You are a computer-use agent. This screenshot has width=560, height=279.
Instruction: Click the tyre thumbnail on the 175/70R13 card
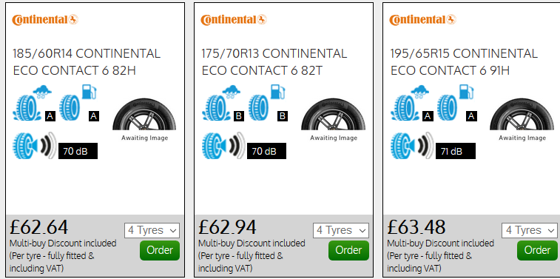click(x=333, y=120)
